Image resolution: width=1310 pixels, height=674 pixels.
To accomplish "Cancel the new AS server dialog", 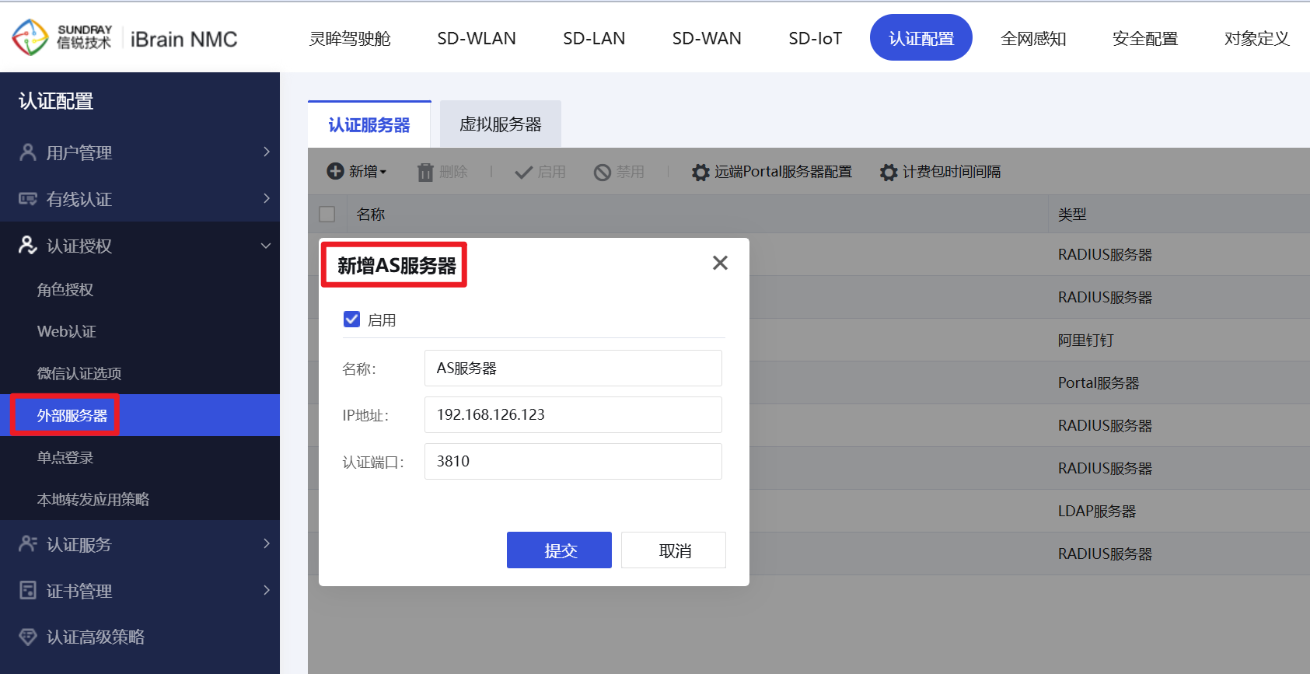I will (x=673, y=550).
